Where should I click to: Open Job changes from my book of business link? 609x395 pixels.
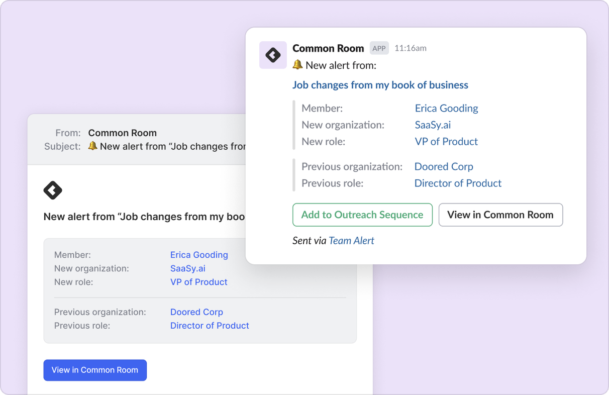tap(380, 85)
